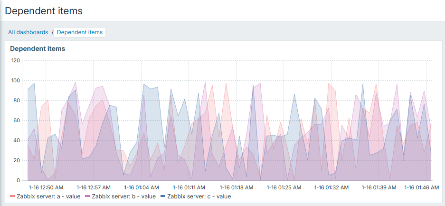The height and width of the screenshot is (206, 445).
Task: Select 'Zabbix server: a - value' legend label
Action: pyautogui.click(x=48, y=196)
